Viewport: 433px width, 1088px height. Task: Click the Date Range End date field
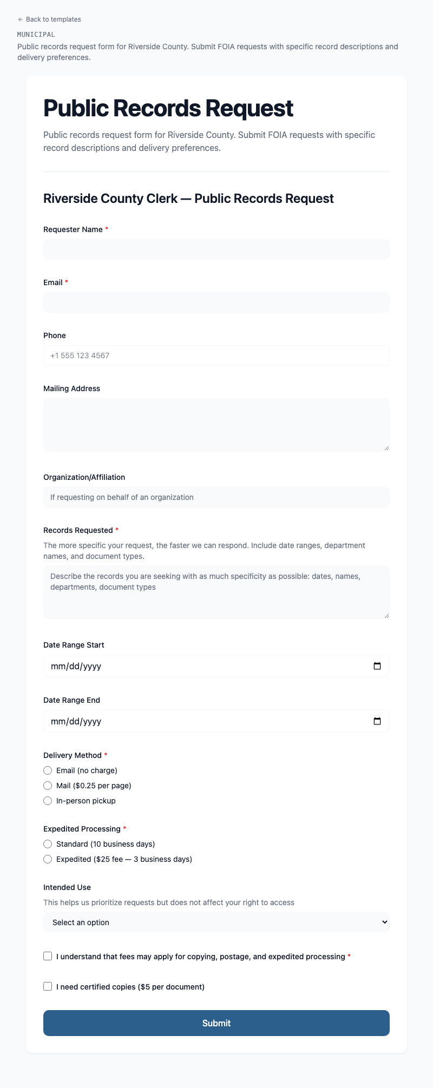point(206,721)
